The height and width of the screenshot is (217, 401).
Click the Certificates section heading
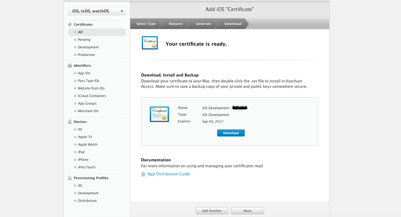coord(83,25)
